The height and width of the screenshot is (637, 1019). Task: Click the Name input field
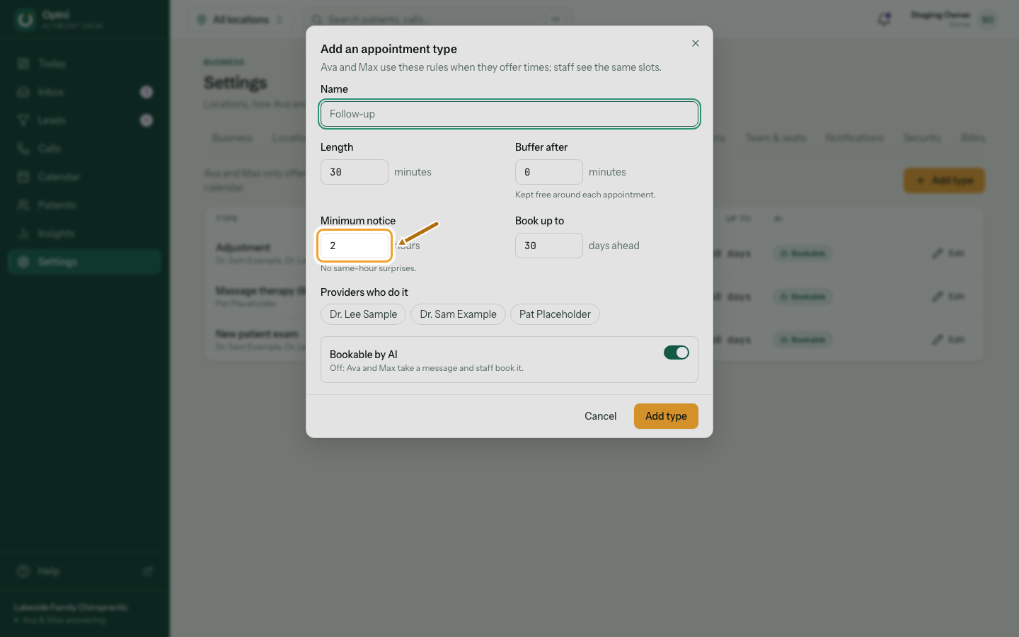(509, 114)
